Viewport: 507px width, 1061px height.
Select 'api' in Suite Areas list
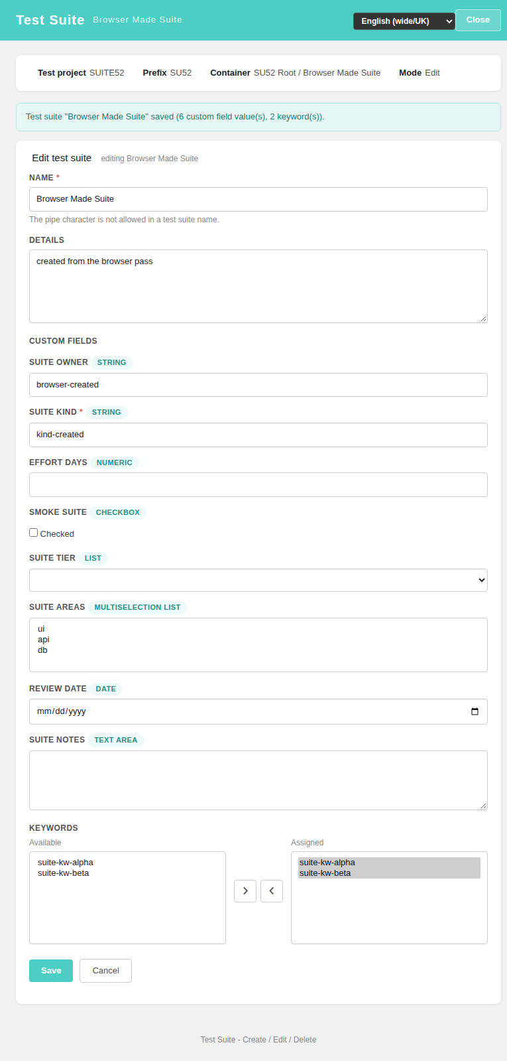pyautogui.click(x=258, y=640)
